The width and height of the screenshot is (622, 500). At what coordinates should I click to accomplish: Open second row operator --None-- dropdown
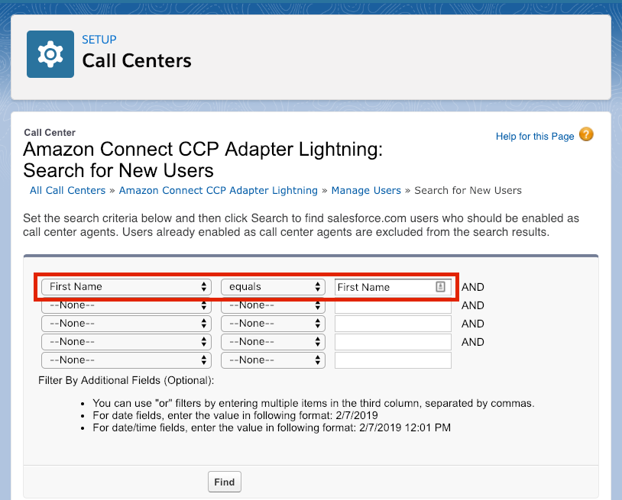pos(273,306)
